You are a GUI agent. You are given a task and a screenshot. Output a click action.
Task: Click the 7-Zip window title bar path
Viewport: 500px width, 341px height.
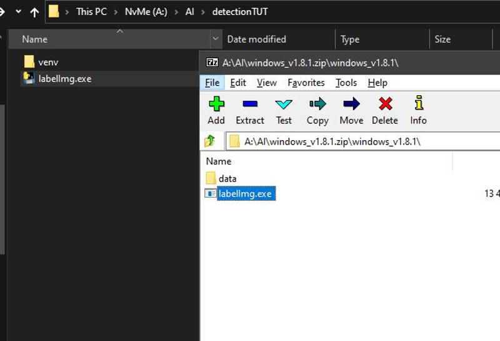pyautogui.click(x=310, y=63)
